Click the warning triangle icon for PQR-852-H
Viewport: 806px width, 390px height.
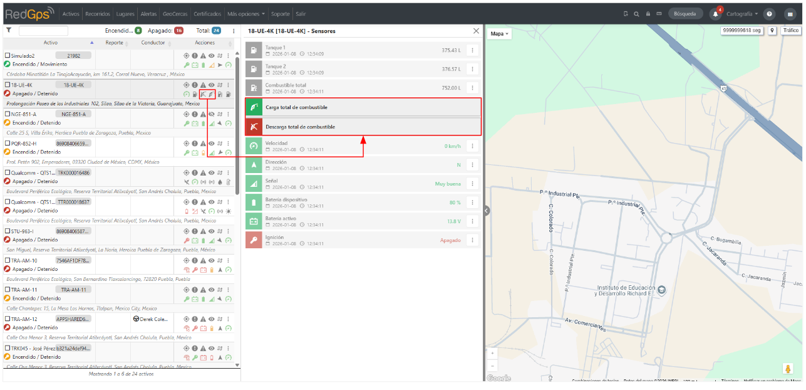coord(203,144)
